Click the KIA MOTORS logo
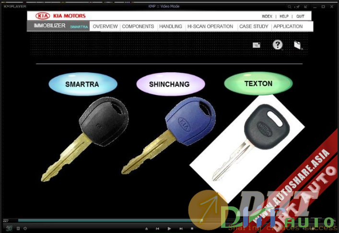The width and height of the screenshot is (339, 233). [60, 16]
